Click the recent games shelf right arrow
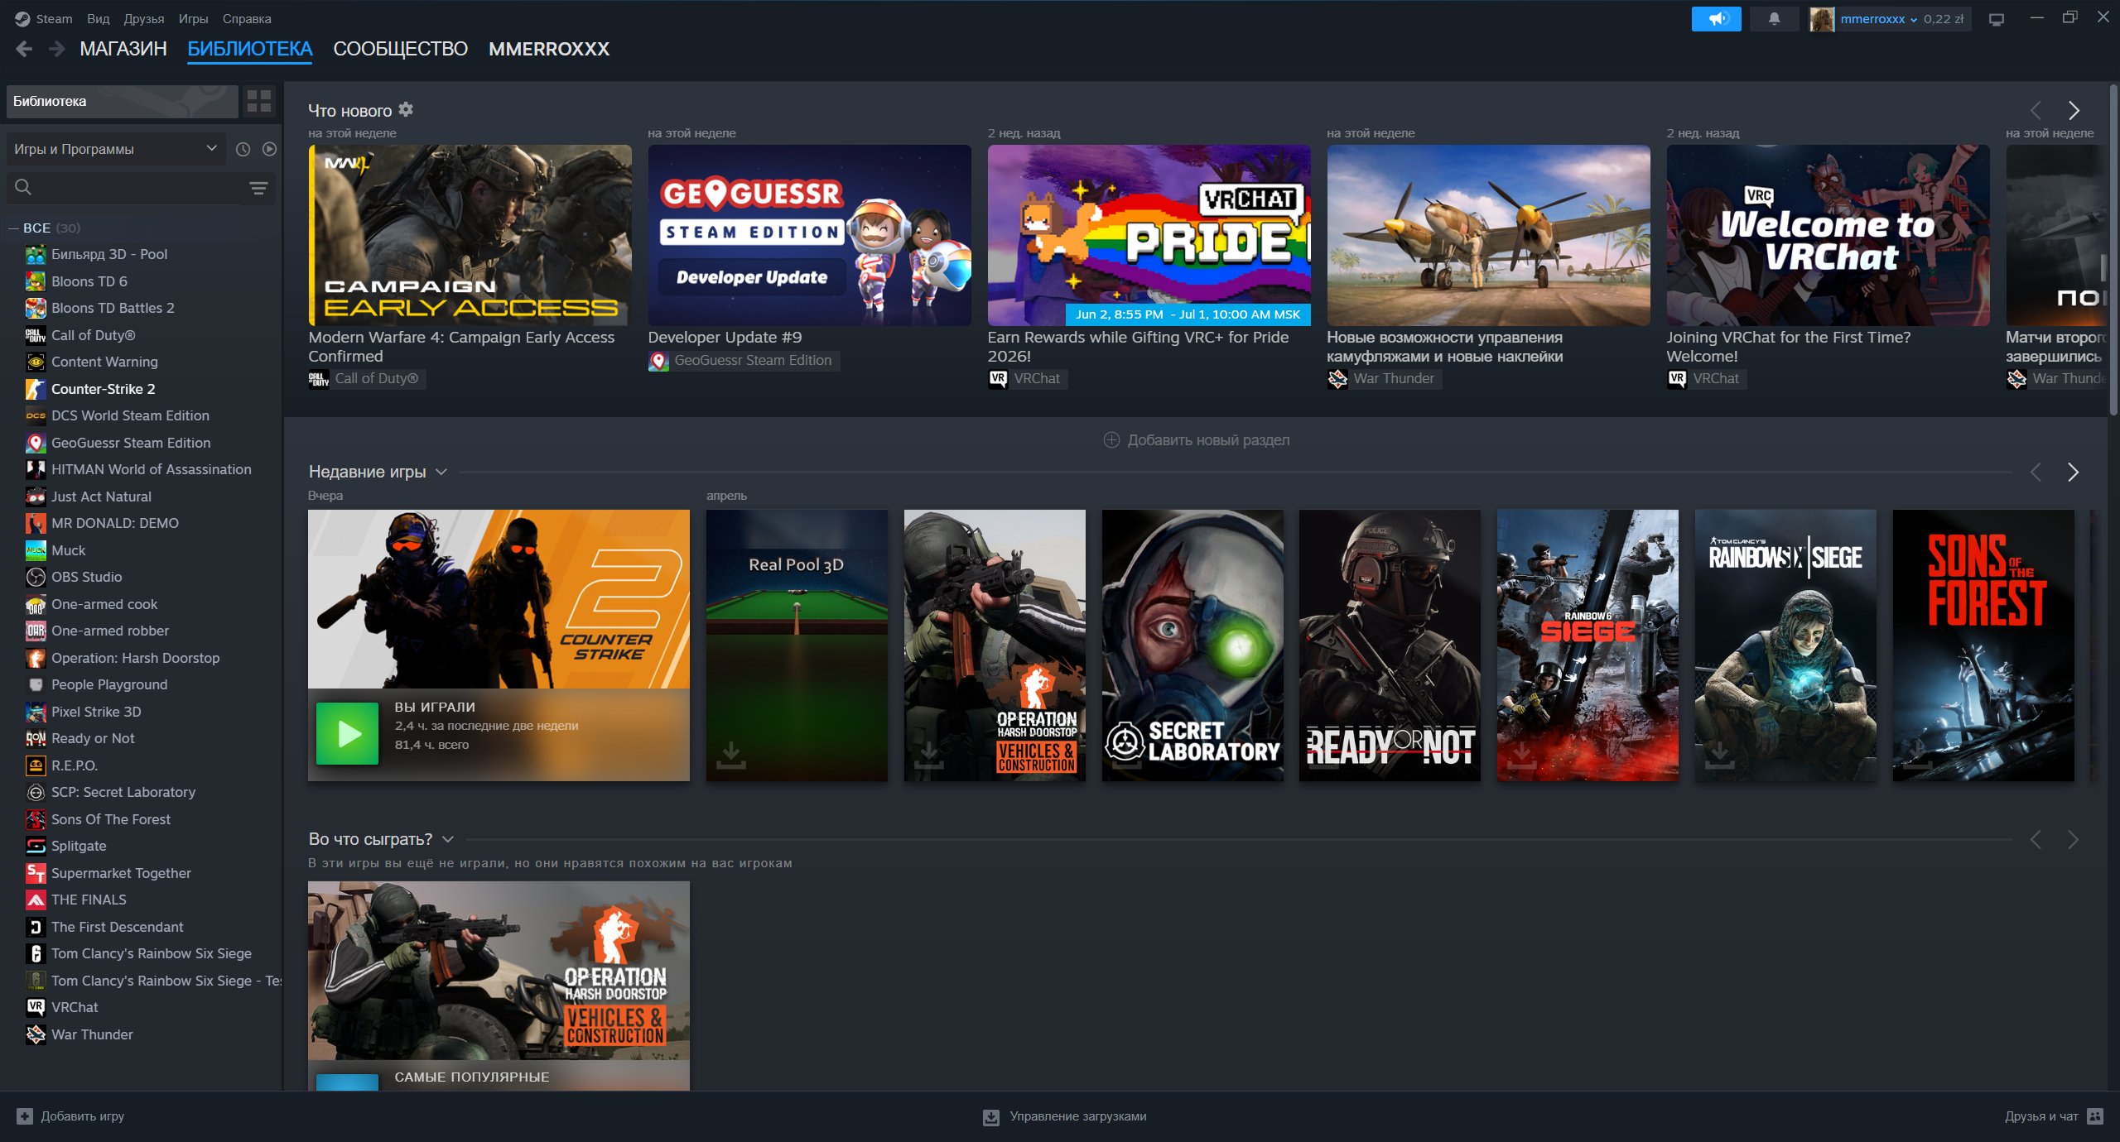This screenshot has width=2120, height=1142. (2073, 472)
